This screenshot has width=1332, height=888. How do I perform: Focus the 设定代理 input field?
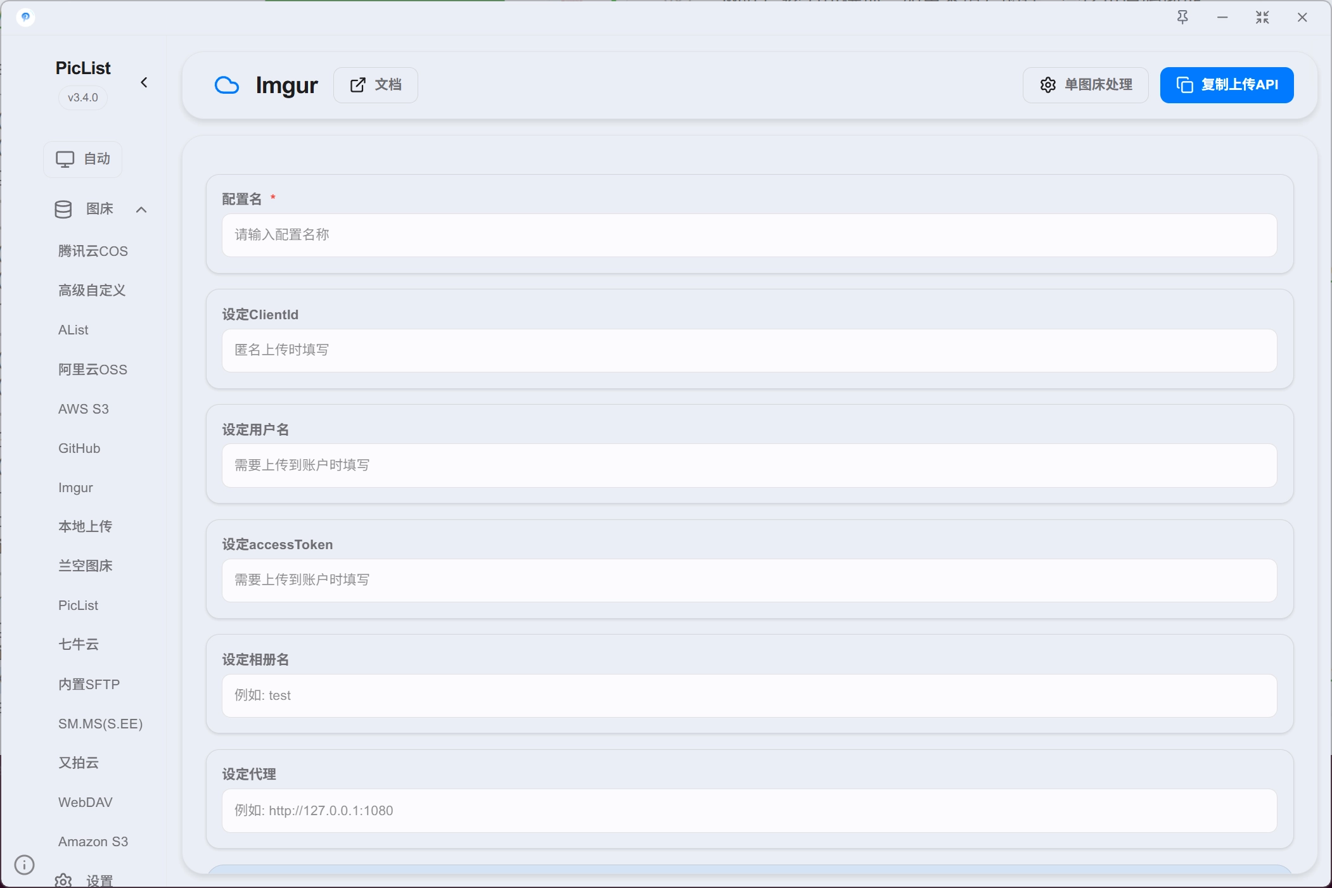[749, 811]
